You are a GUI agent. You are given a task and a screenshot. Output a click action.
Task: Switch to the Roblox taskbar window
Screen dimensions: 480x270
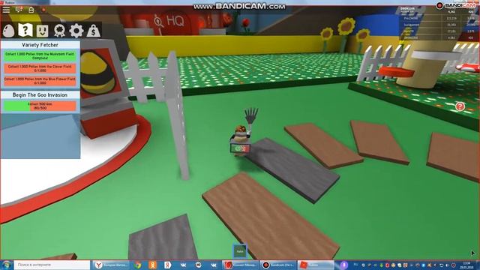[316, 265]
